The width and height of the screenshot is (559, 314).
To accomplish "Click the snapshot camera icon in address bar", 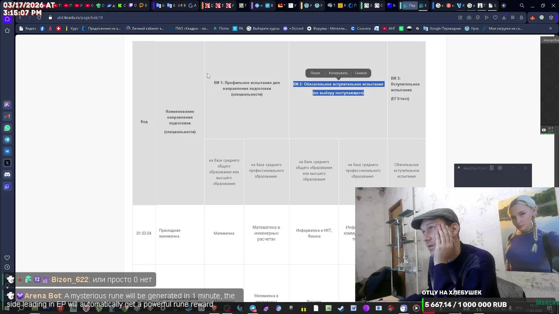I will click(x=469, y=17).
